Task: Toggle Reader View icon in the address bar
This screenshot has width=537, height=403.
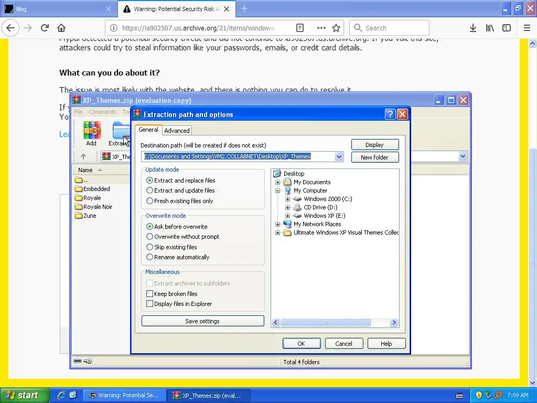Action: [299, 28]
